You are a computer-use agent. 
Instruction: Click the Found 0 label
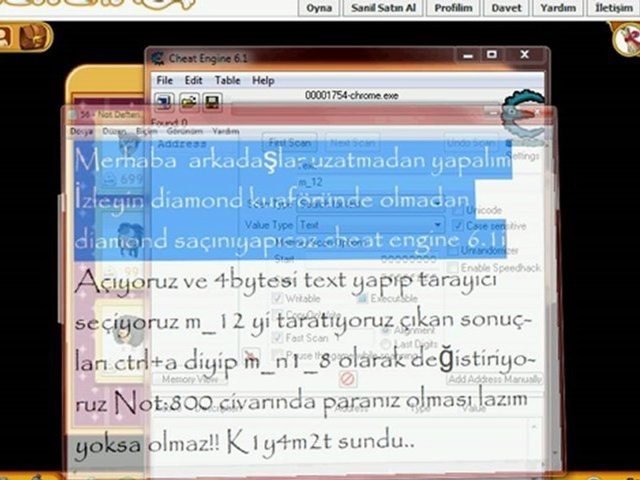169,122
